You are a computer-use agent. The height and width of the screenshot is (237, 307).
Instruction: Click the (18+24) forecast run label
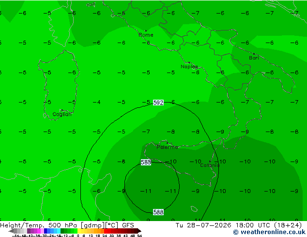pyautogui.click(x=288, y=225)
